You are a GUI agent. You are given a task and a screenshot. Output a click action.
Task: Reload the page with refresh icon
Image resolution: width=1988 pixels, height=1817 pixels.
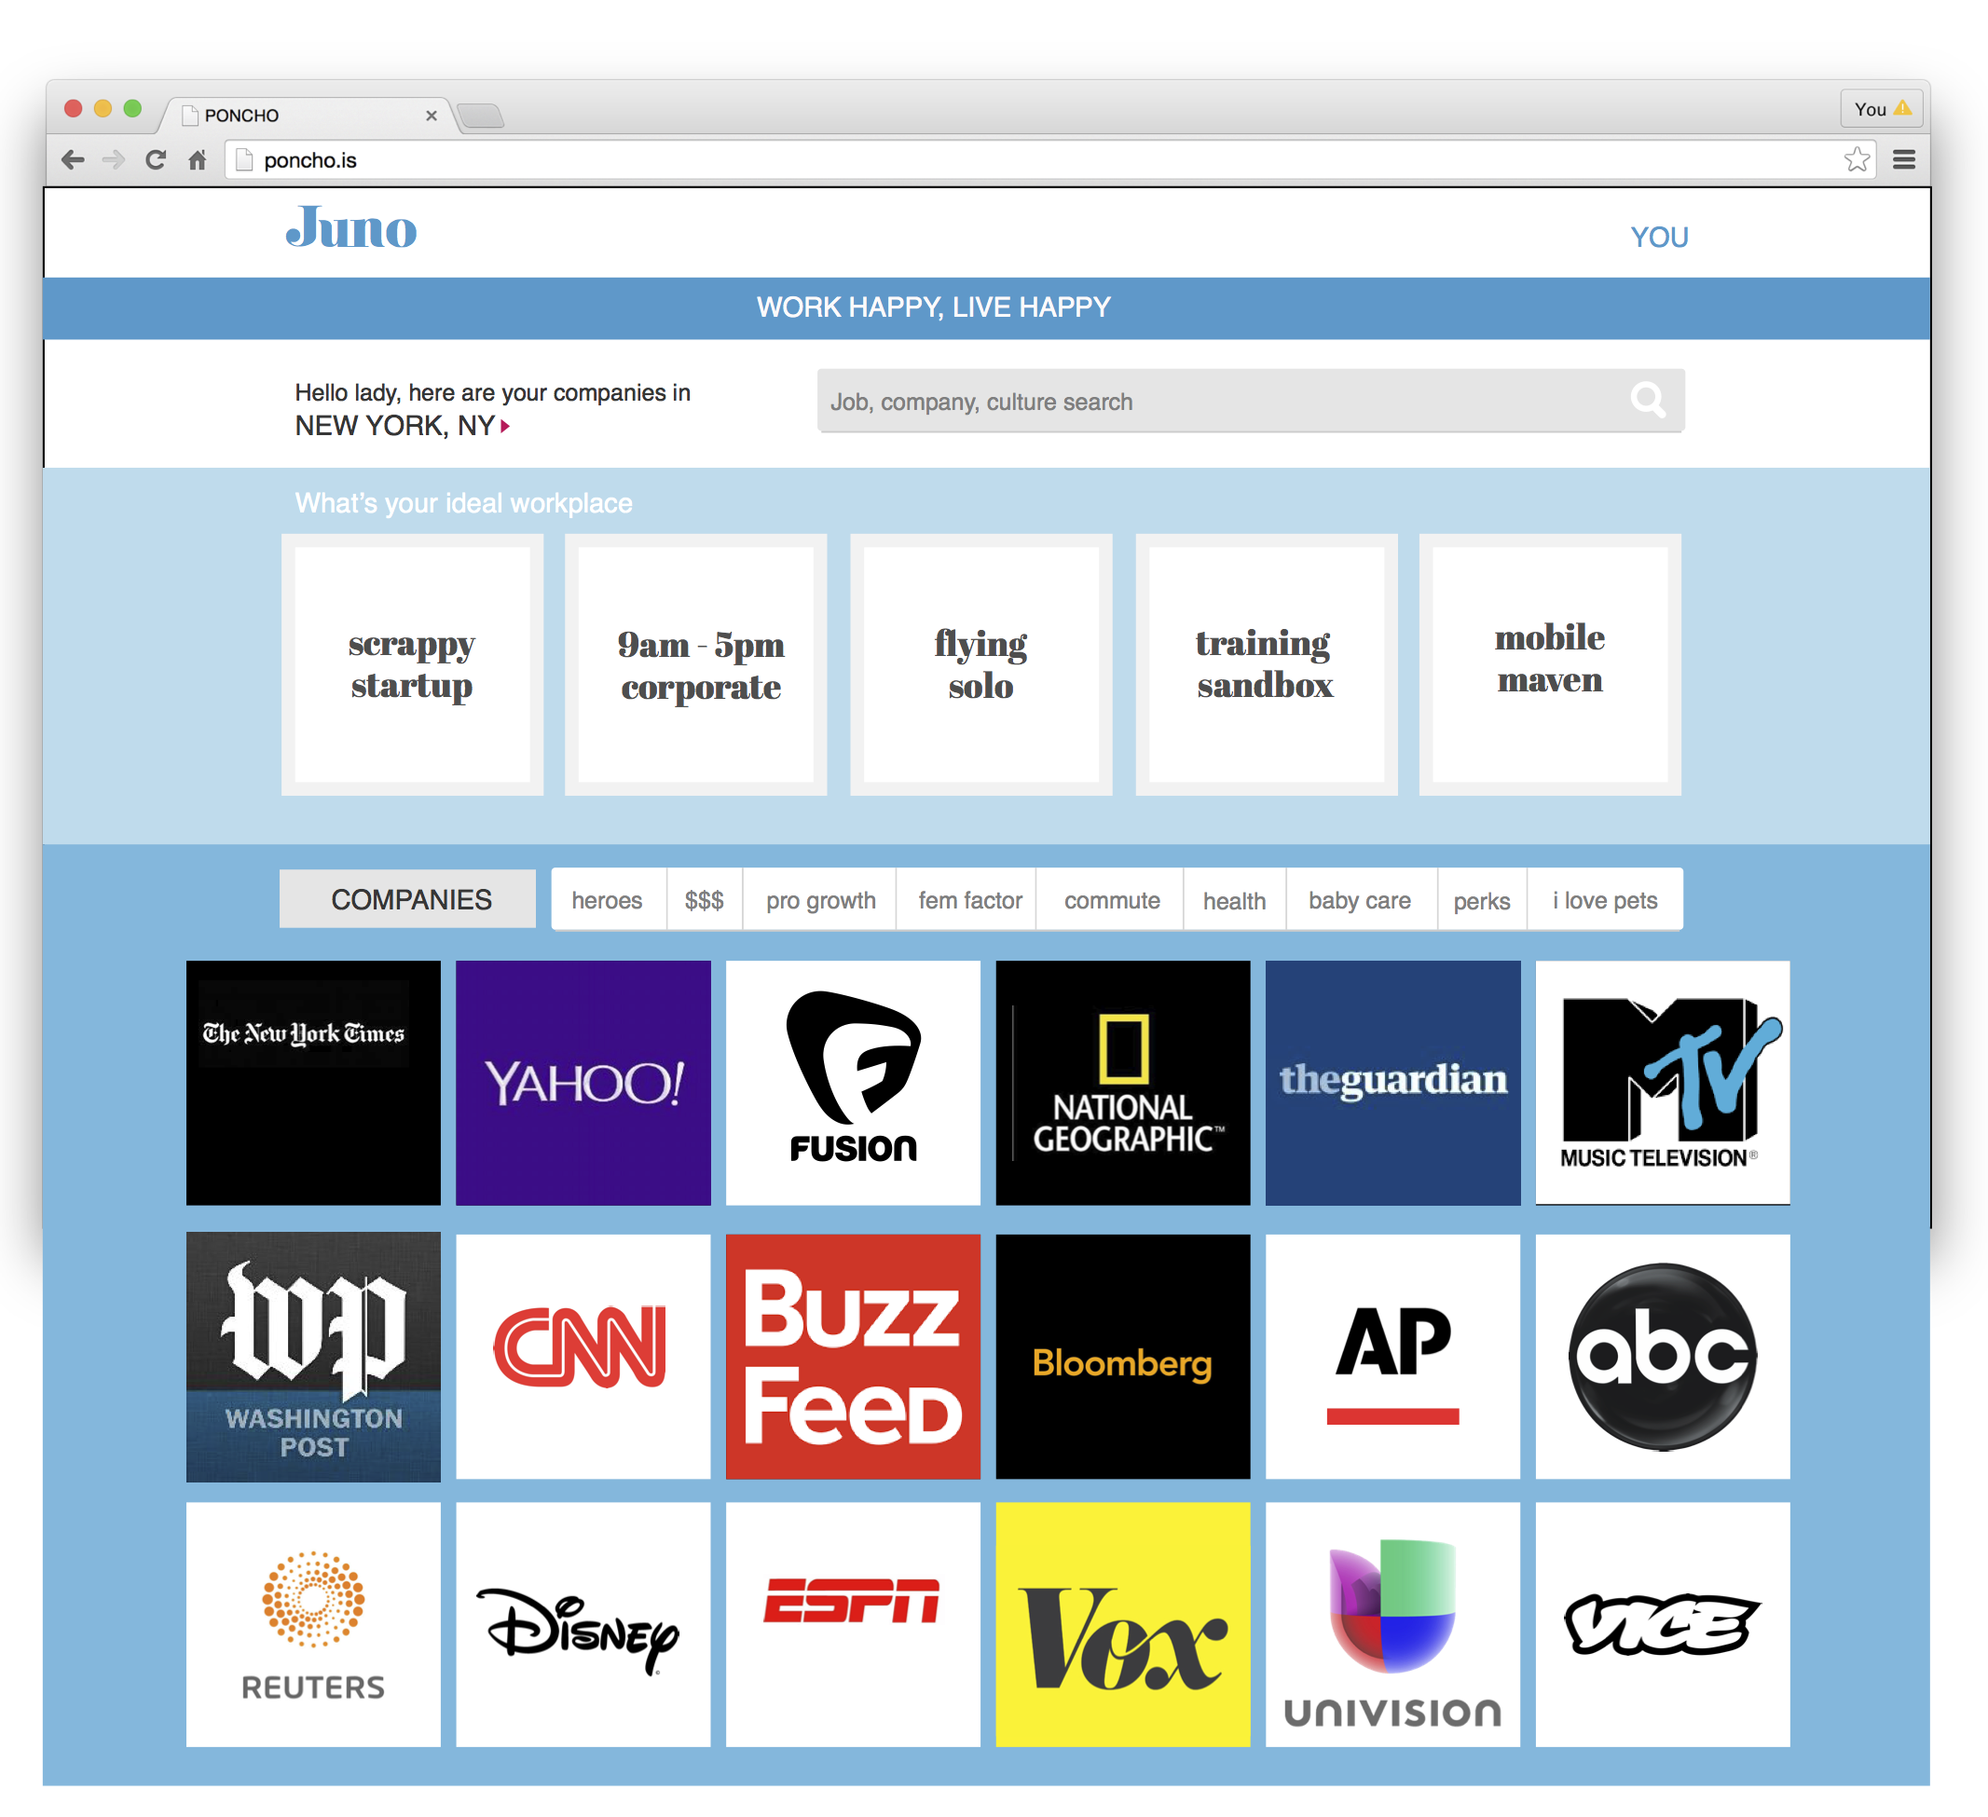pyautogui.click(x=156, y=159)
